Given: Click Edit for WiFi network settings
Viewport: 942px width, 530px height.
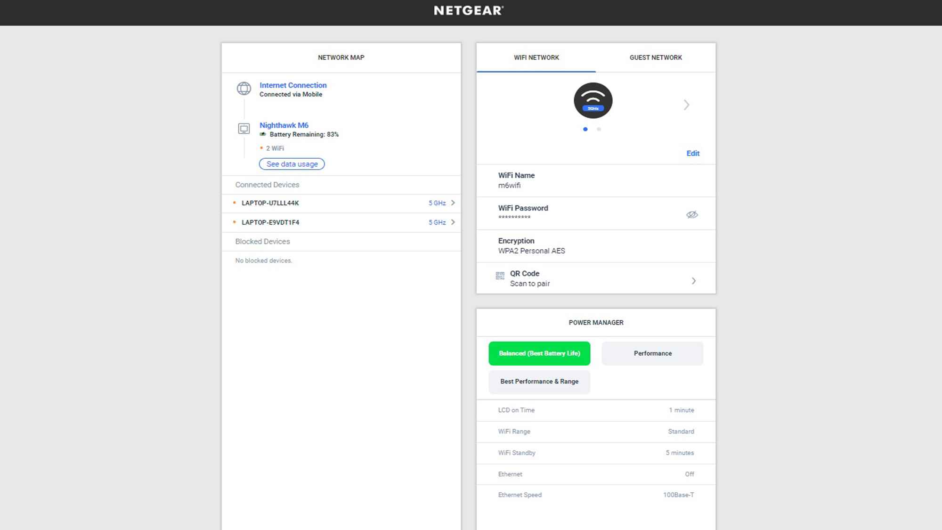Looking at the screenshot, I should (x=693, y=154).
